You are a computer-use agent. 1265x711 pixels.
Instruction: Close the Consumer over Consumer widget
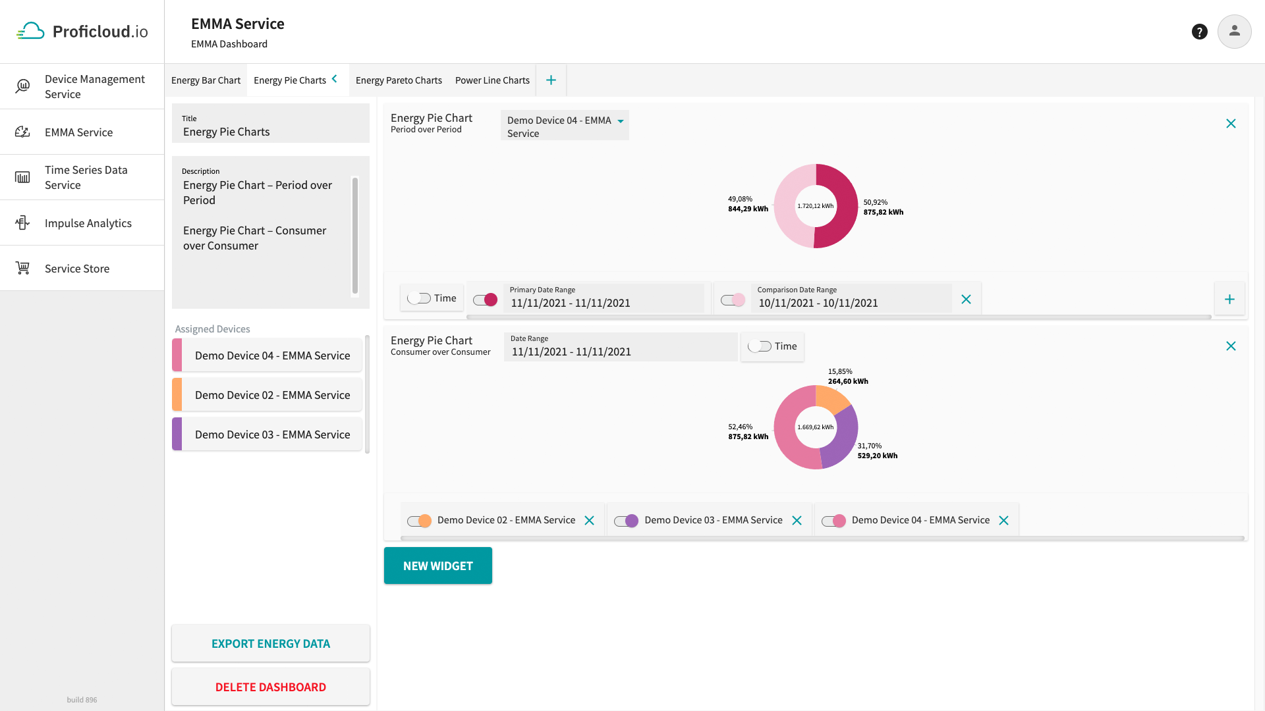[x=1230, y=346]
